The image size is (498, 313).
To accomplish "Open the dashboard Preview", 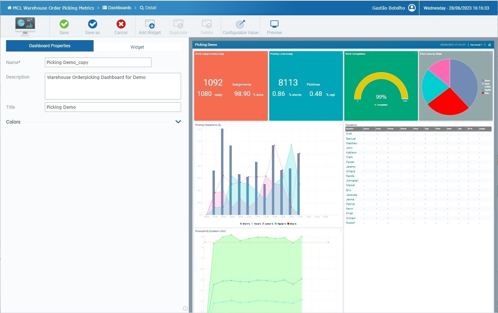I will point(274,24).
